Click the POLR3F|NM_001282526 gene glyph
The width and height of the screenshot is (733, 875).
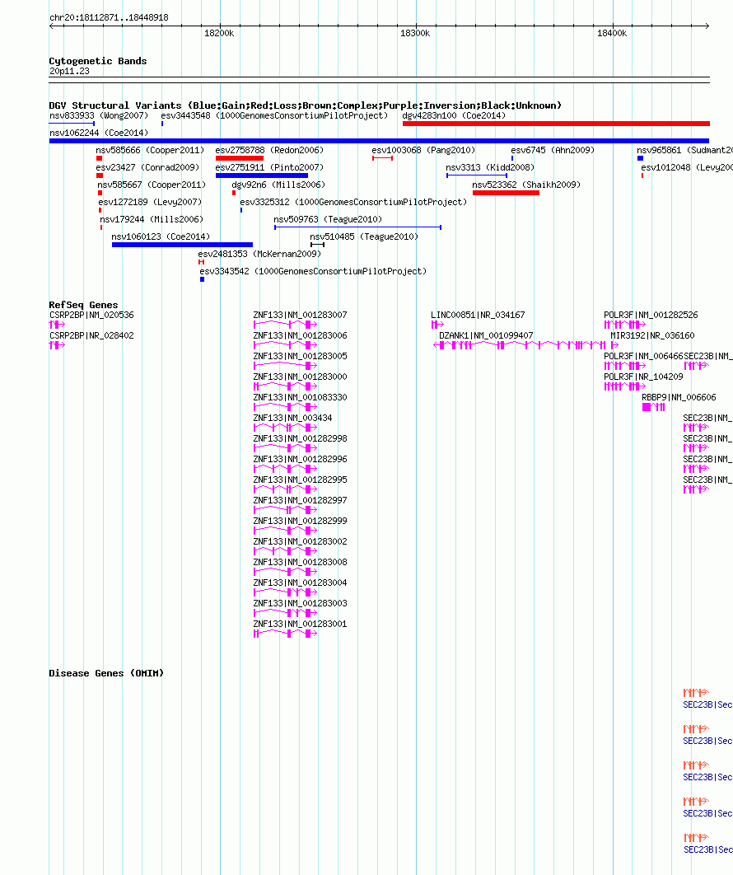[x=625, y=325]
